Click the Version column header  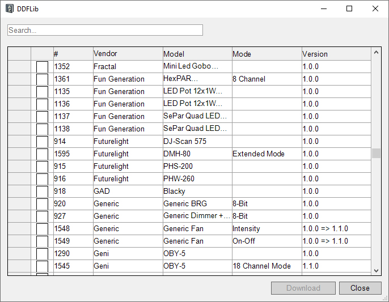336,54
